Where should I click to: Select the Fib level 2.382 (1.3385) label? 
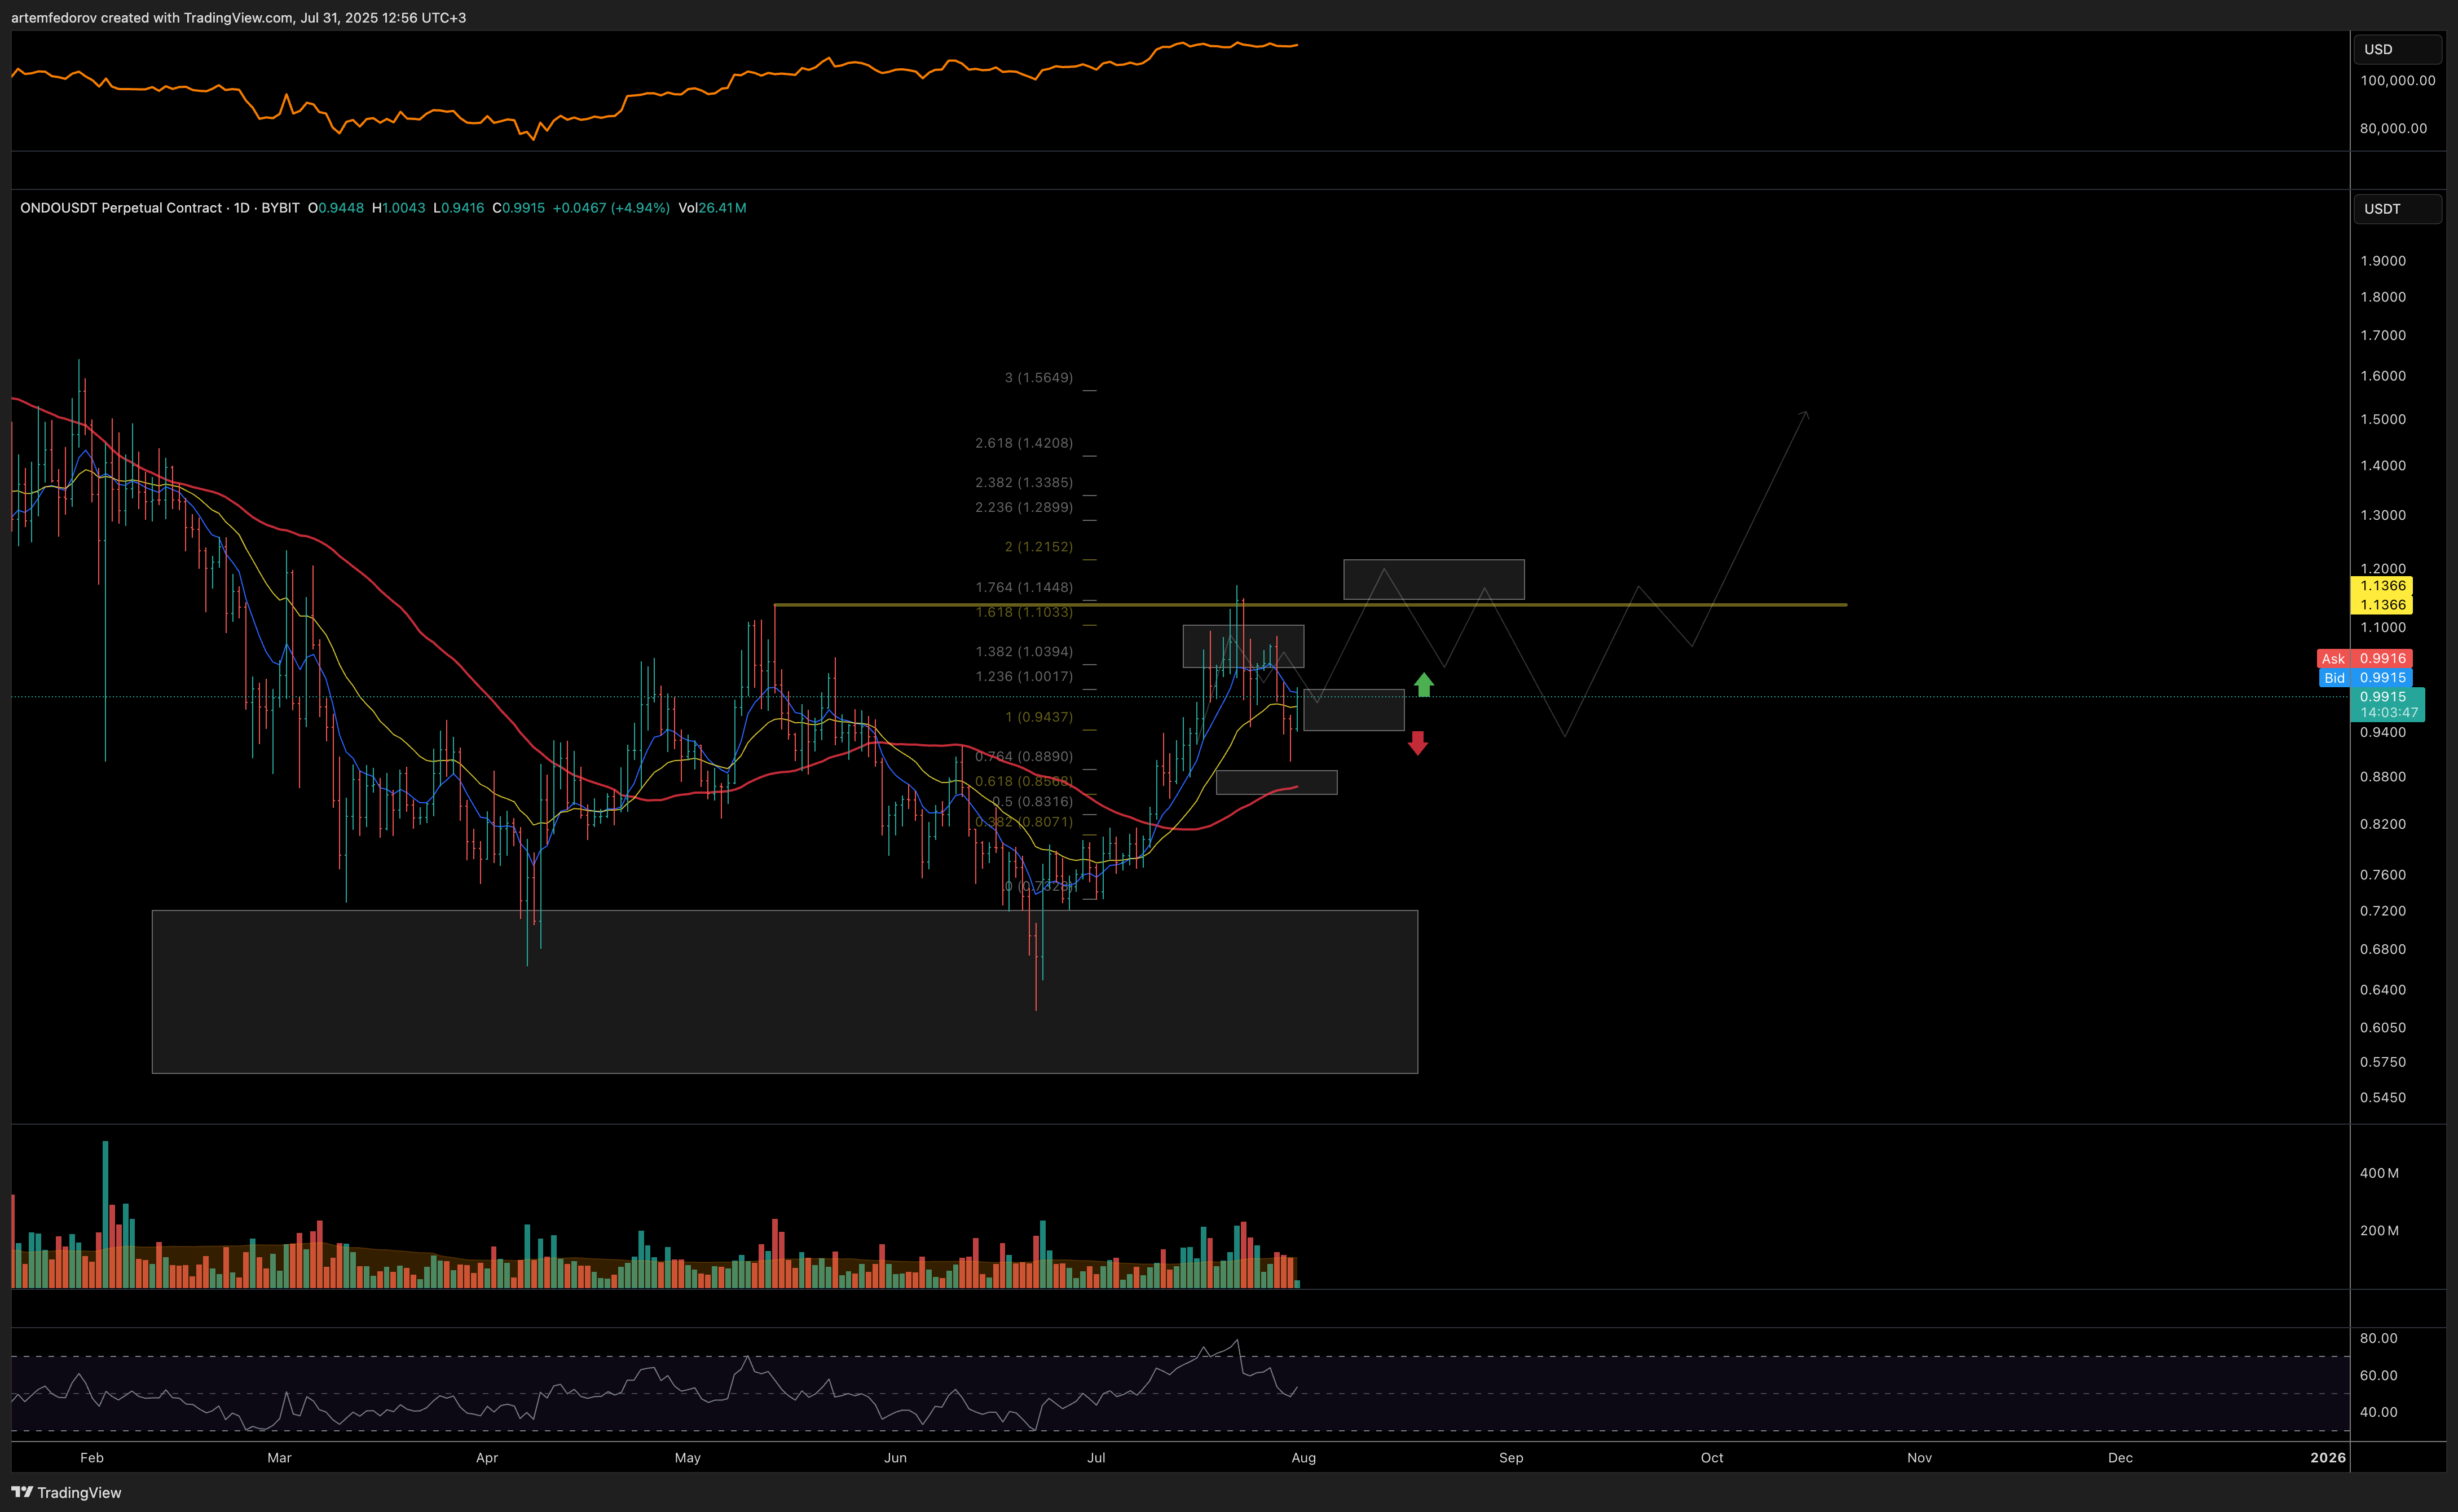pos(1024,482)
